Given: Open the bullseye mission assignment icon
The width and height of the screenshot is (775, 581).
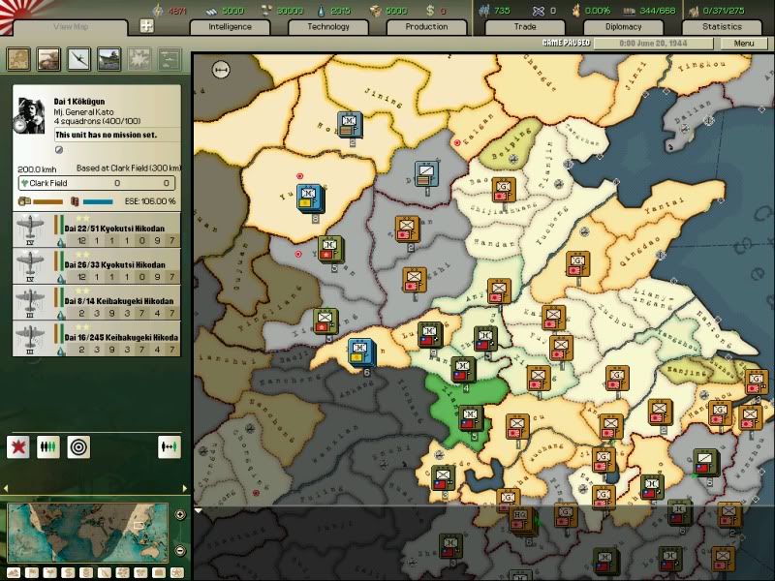Looking at the screenshot, I should (x=77, y=445).
